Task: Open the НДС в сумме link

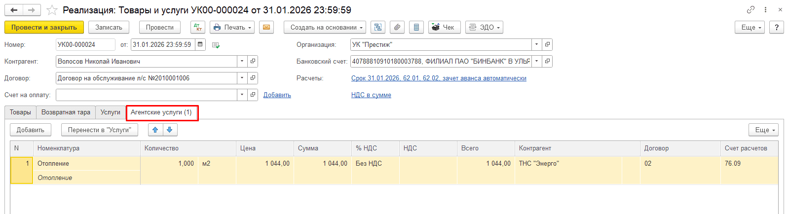Action: pyautogui.click(x=371, y=95)
